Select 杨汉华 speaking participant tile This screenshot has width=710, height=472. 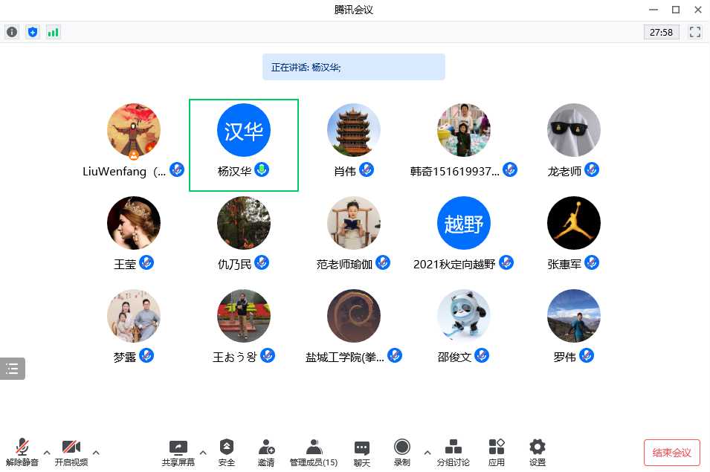tap(244, 145)
